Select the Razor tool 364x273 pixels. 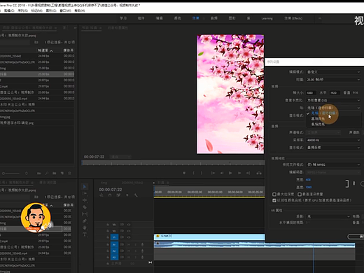85,207
